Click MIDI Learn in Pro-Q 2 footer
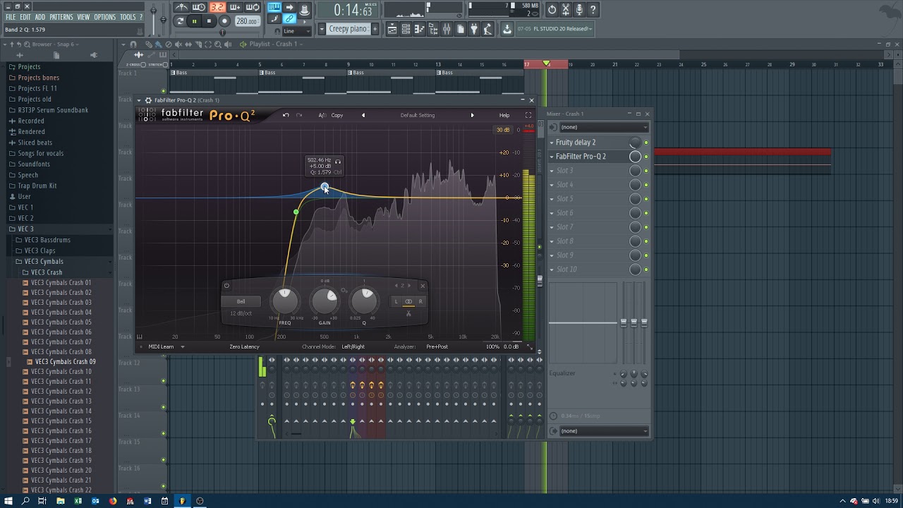903x508 pixels. coord(161,346)
